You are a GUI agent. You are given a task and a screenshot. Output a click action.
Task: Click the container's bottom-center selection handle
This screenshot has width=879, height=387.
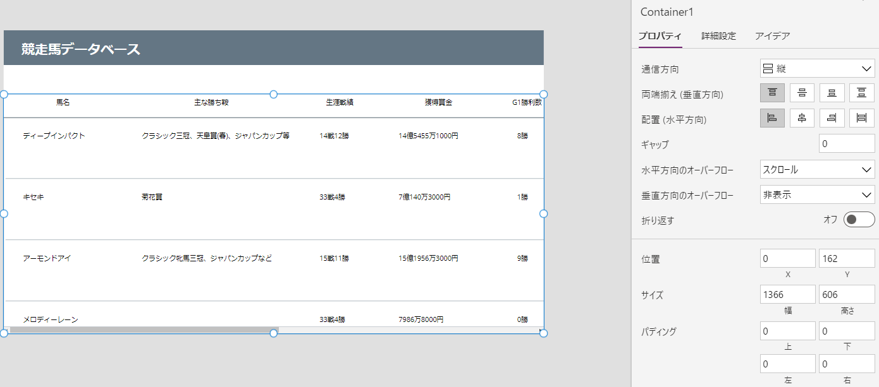point(274,333)
